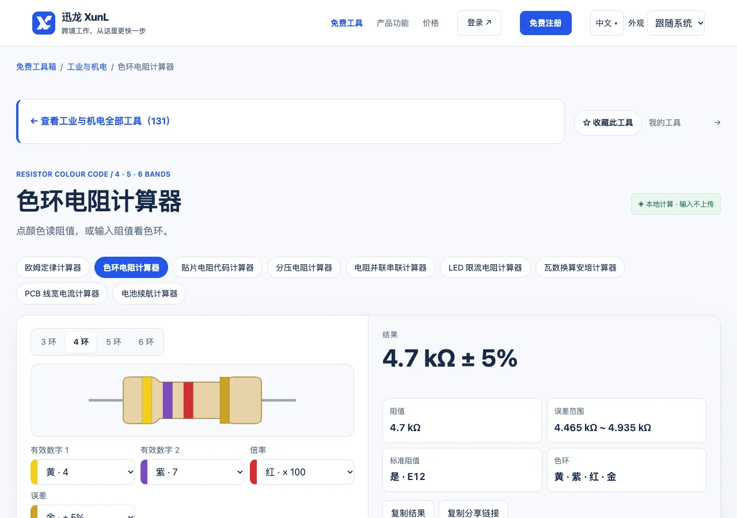
Task: Go to 免费工具箱 breadcrumb link
Action: tap(36, 67)
